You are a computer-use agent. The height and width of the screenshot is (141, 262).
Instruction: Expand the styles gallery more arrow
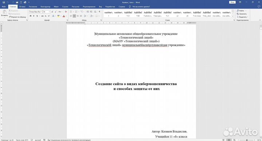[233, 16]
